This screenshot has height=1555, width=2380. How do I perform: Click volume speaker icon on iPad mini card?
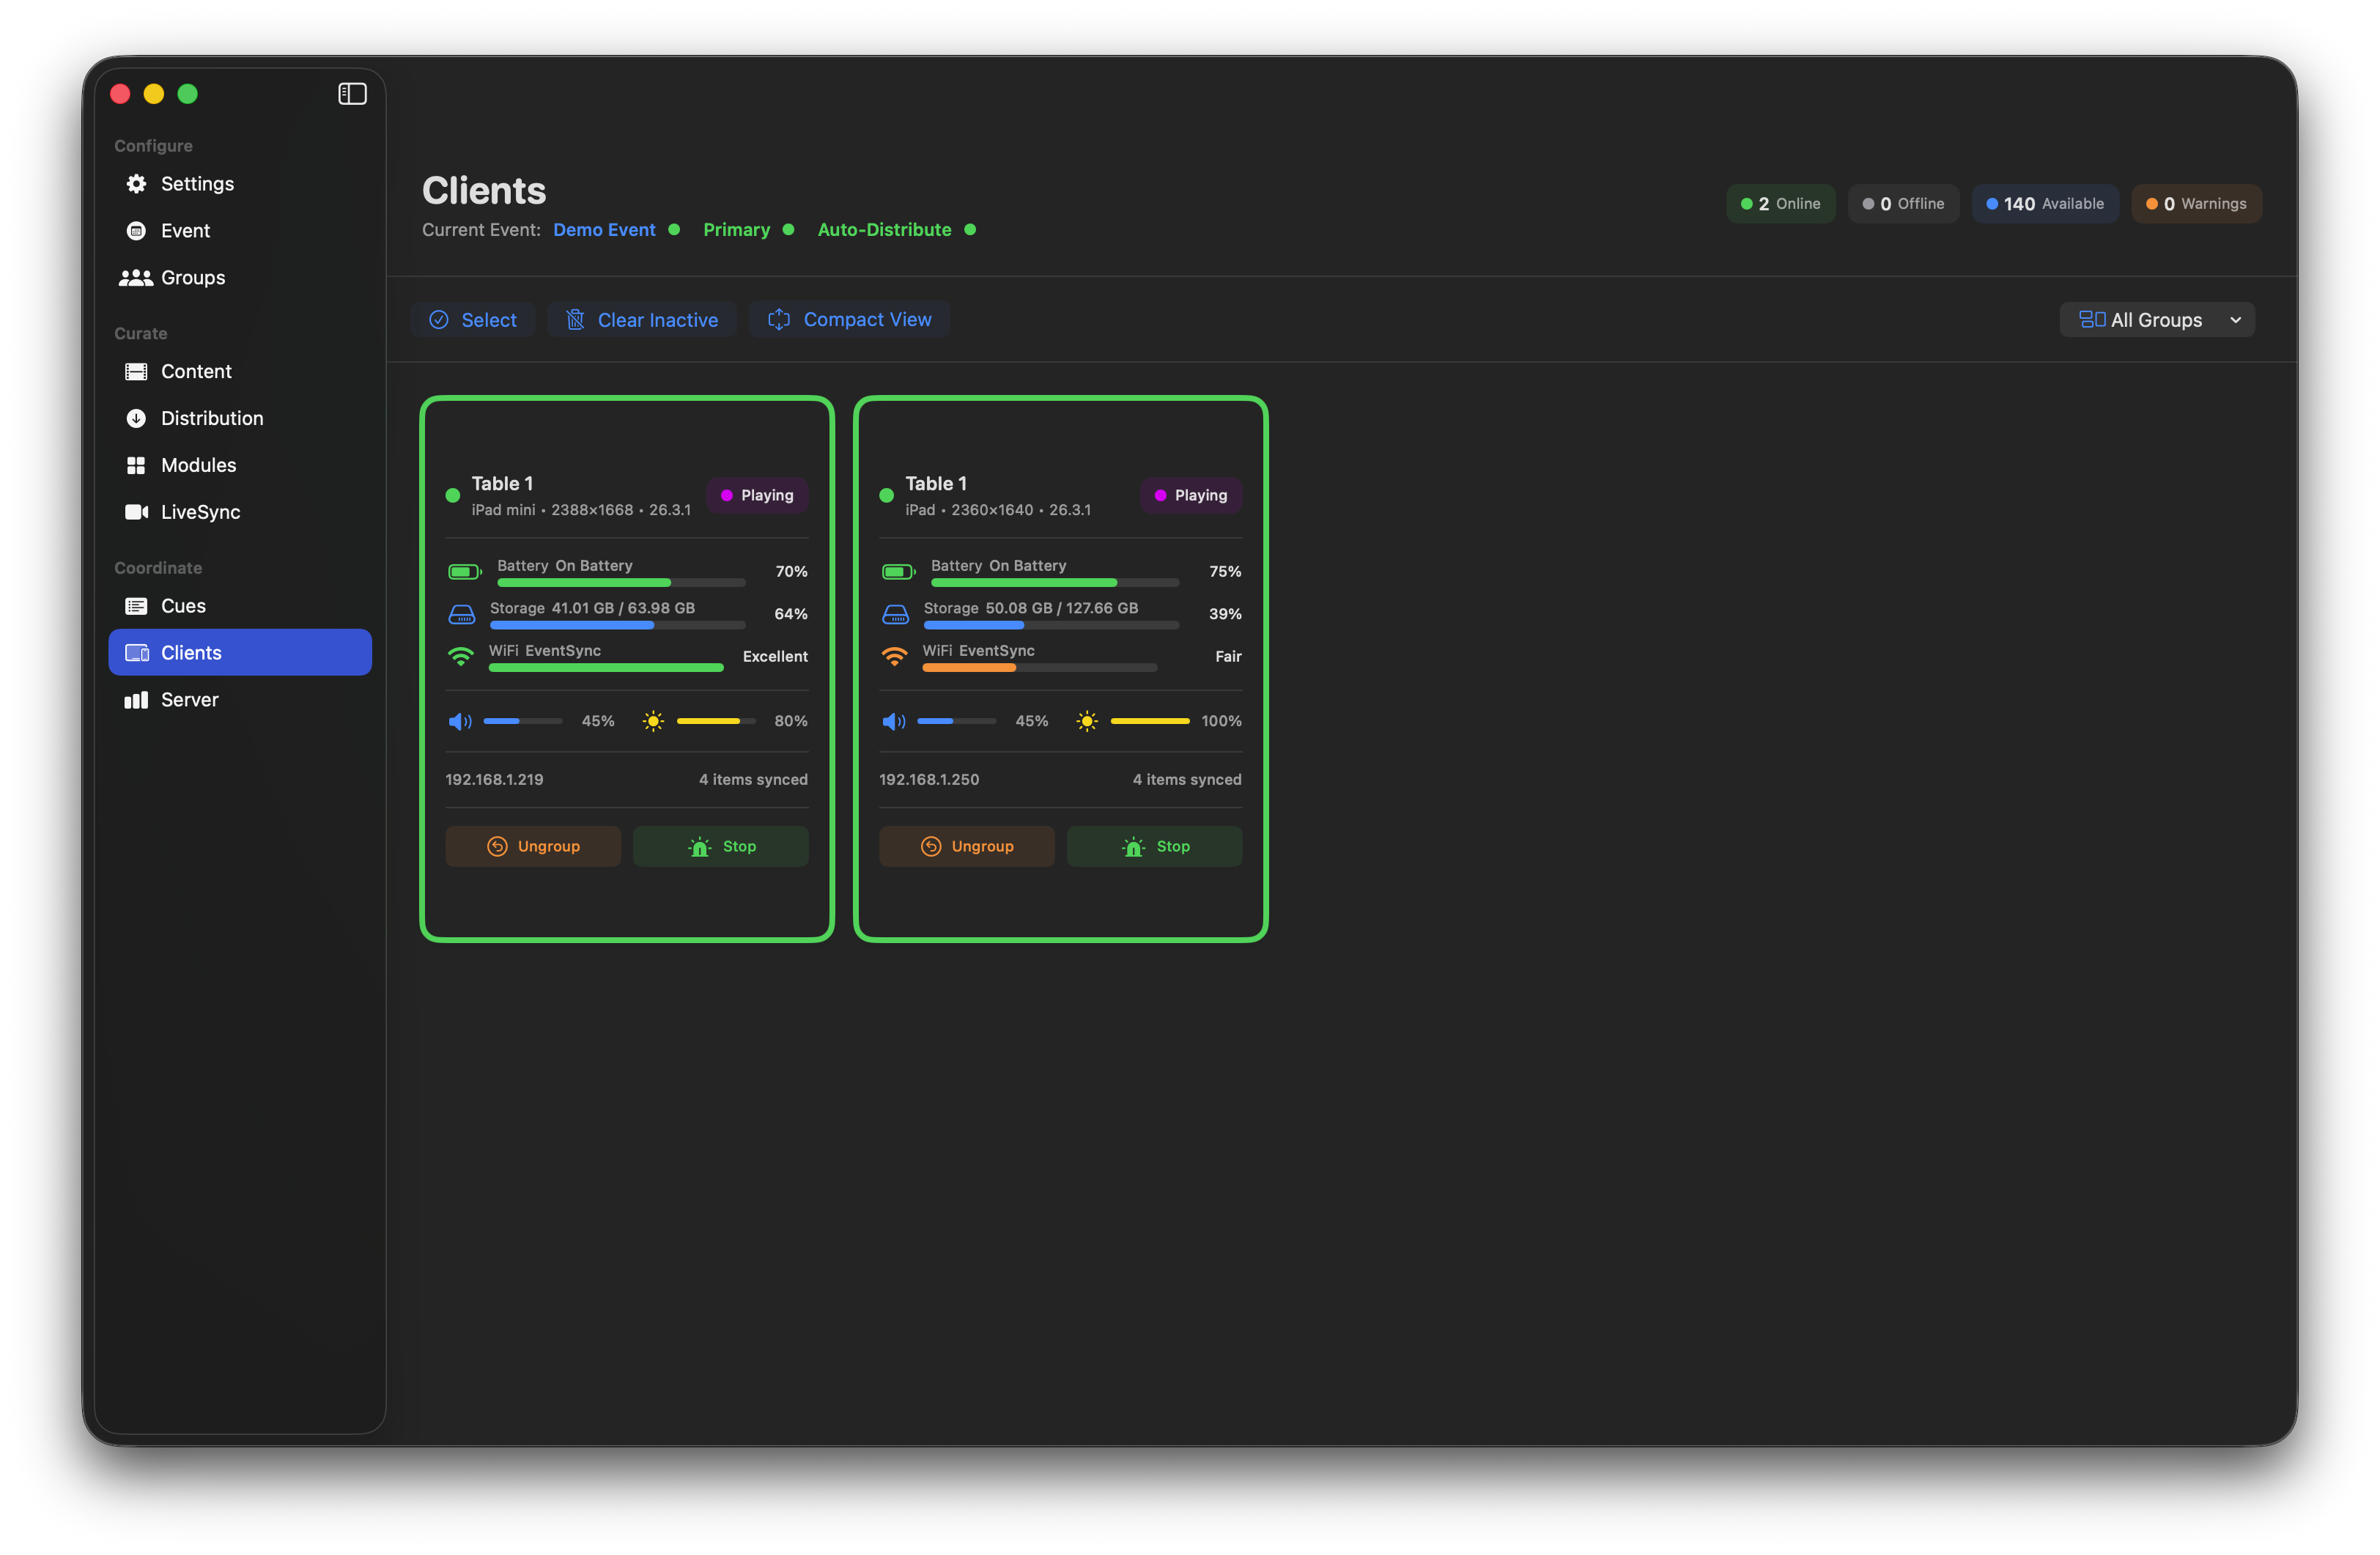tap(460, 722)
